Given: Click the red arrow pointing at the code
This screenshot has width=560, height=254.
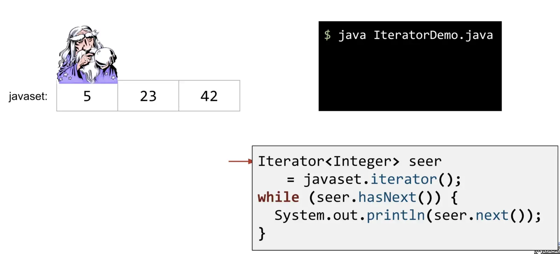Looking at the screenshot, I should click(x=240, y=161).
